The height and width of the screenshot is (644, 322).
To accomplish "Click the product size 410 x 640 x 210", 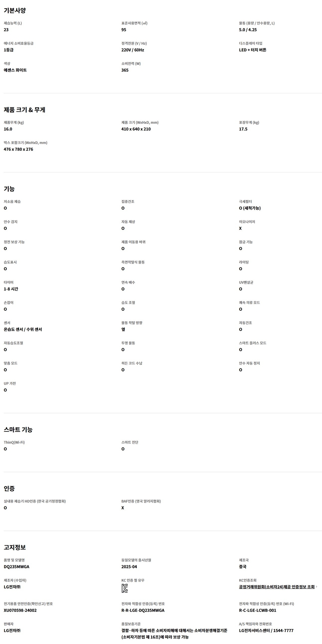I will click(x=136, y=129).
